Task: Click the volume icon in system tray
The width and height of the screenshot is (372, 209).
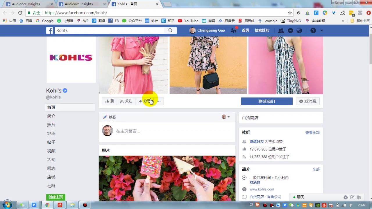Action: point(350,205)
